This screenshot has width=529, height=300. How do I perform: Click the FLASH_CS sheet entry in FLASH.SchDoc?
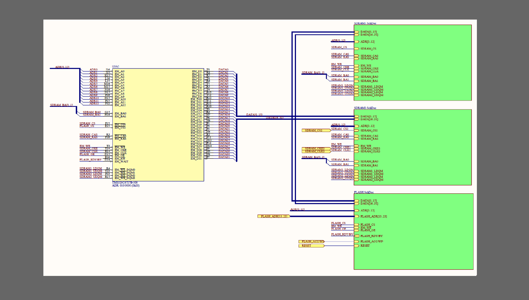click(365, 225)
